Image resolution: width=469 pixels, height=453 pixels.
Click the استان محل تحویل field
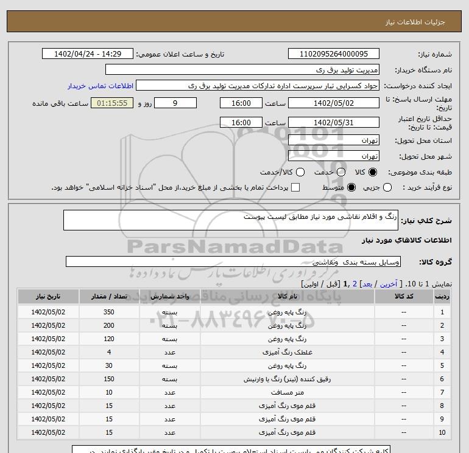[x=334, y=140]
